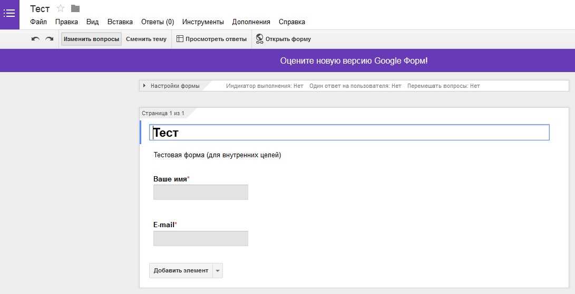575x294 pixels.
Task: Click the Добавить элемент button
Action: tap(181, 270)
